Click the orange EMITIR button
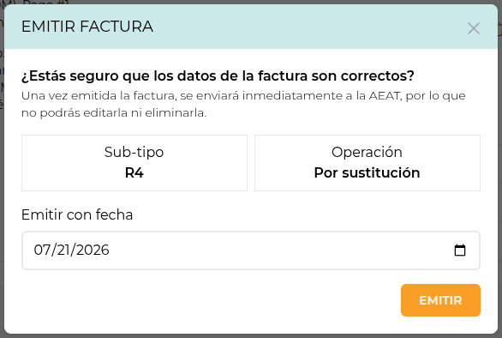 (440, 300)
